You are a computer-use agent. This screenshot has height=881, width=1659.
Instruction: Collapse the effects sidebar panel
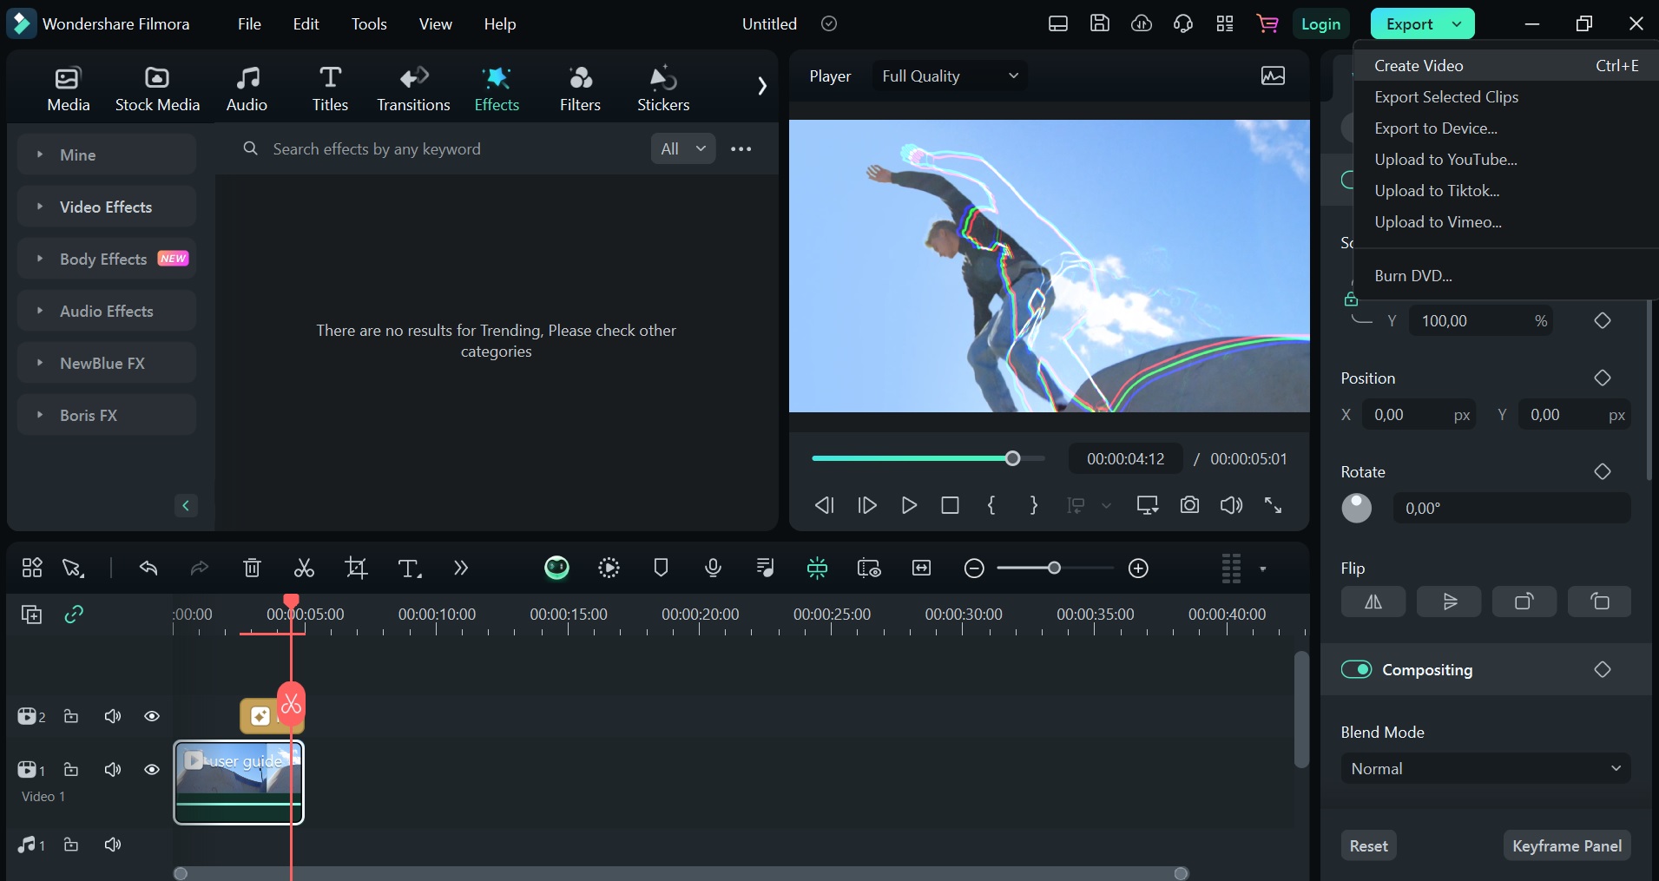tap(186, 506)
